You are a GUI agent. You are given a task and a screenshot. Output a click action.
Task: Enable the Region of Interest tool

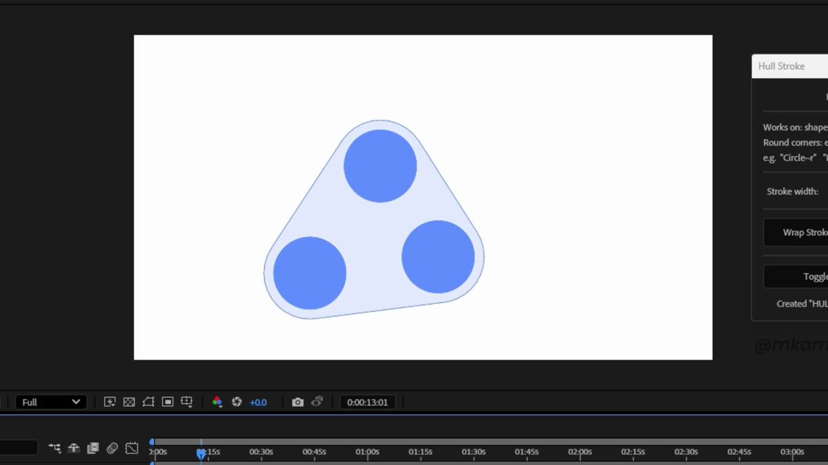pyautogui.click(x=168, y=402)
